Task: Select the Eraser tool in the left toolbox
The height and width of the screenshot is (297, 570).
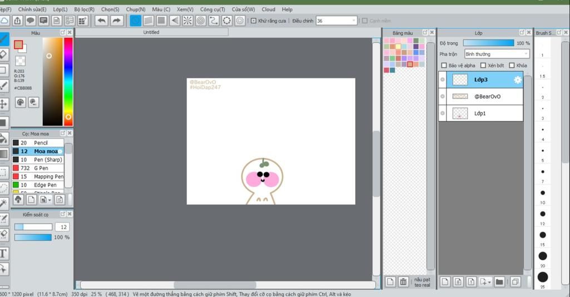Action: coord(4,55)
